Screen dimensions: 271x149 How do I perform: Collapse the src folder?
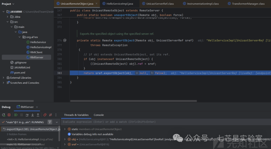8,22
